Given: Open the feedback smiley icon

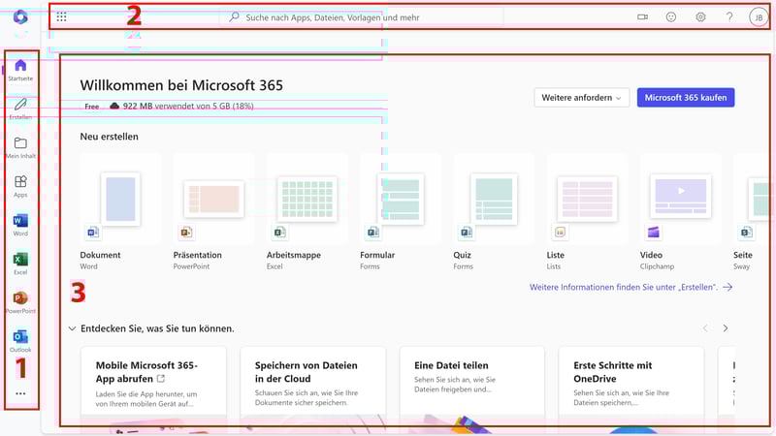Looking at the screenshot, I should click(671, 17).
